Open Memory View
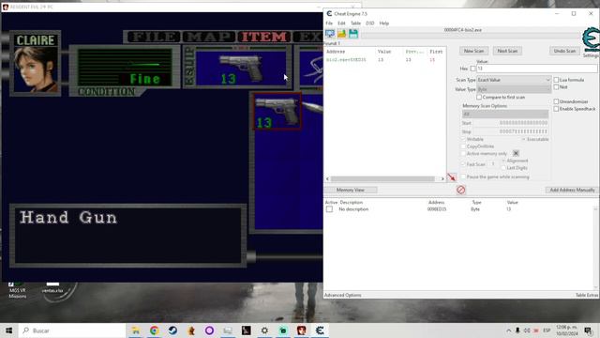 tap(350, 190)
